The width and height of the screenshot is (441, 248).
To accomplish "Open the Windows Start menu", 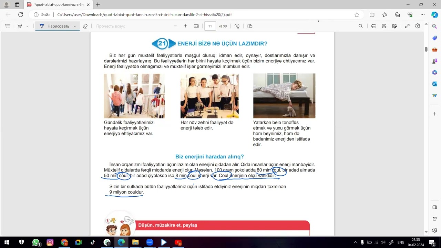I will point(7,242).
